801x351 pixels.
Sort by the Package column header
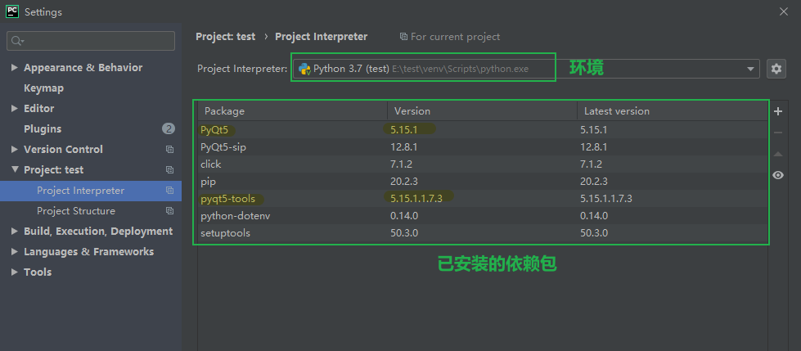[293, 111]
